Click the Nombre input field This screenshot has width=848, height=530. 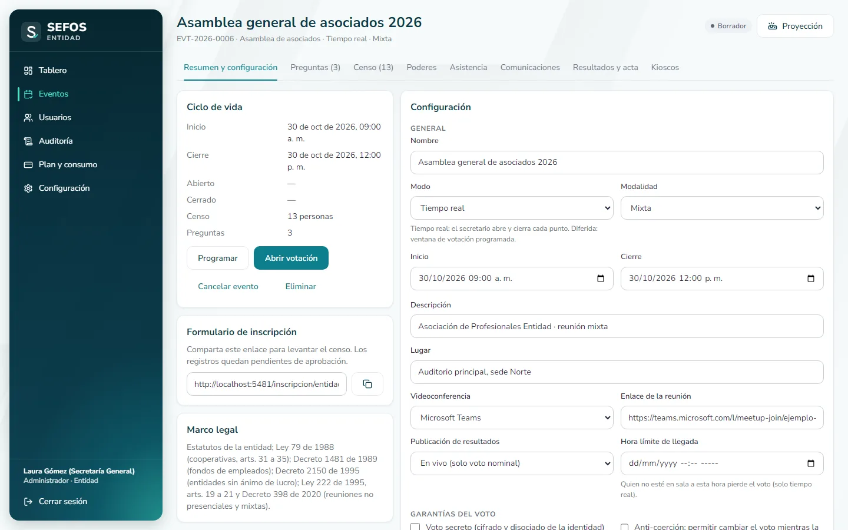point(617,163)
